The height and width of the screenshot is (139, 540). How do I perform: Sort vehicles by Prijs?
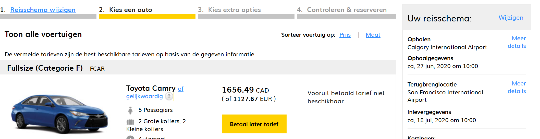click(x=345, y=35)
